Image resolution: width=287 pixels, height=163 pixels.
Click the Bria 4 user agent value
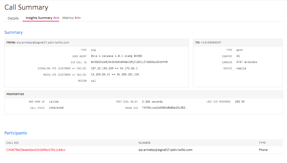pyautogui.click(x=116, y=56)
